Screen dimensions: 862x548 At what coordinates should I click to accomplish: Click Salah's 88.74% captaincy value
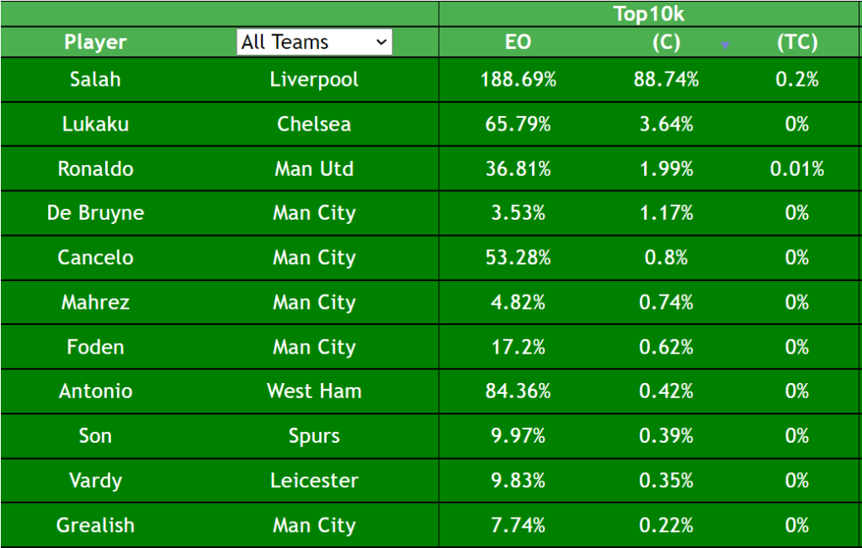tap(667, 80)
